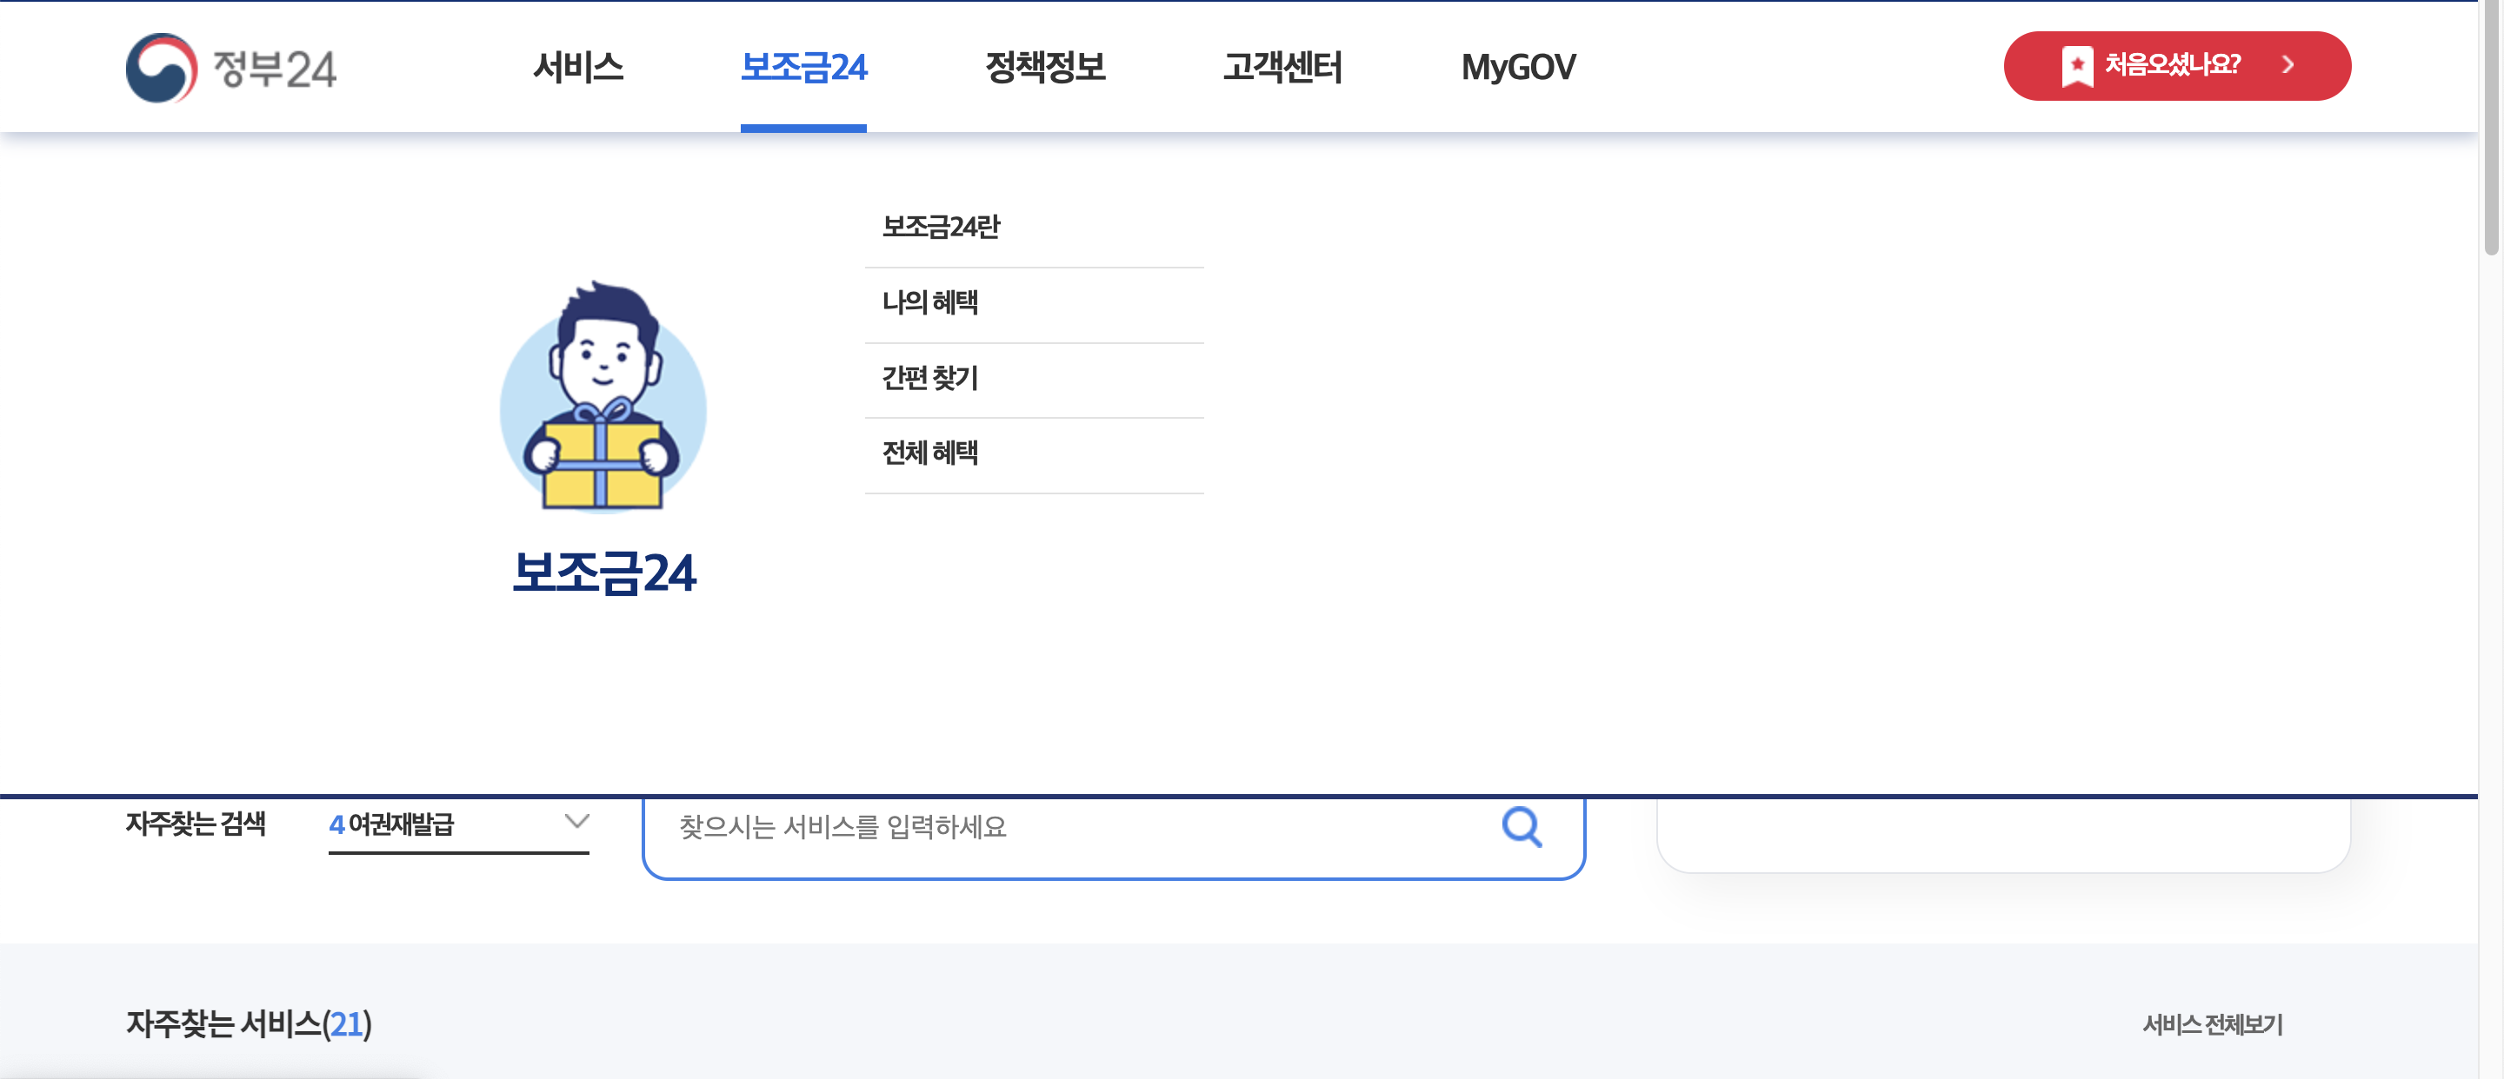The width and height of the screenshot is (2504, 1079).
Task: Select 간편 찾기 submenu item
Action: [929, 378]
